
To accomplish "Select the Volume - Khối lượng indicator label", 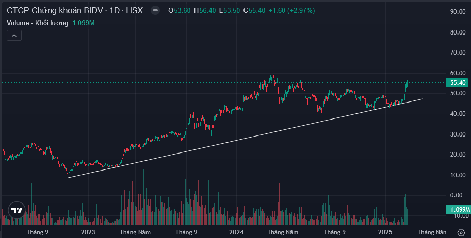I will 38,23.
